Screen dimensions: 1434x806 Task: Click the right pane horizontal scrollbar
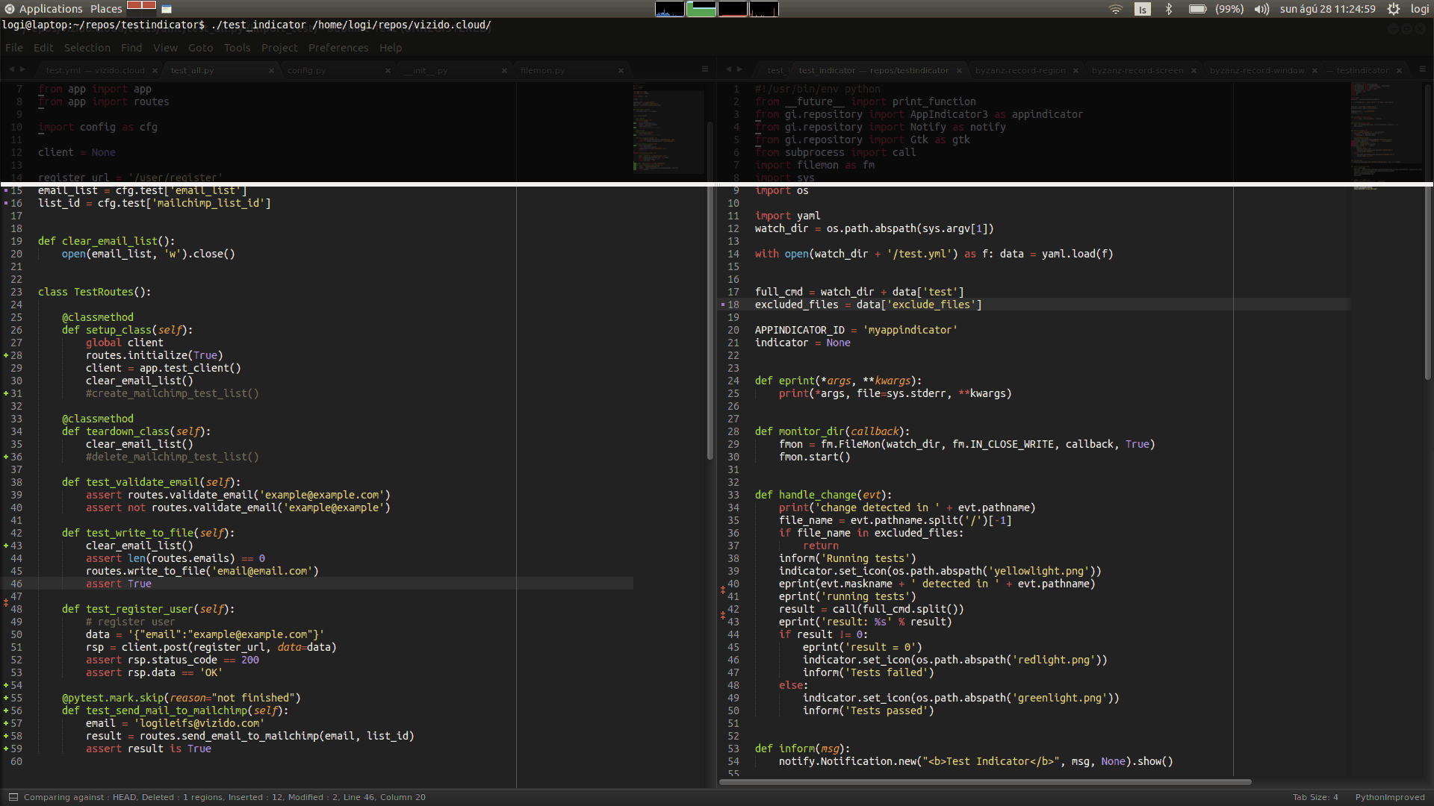pyautogui.click(x=984, y=782)
